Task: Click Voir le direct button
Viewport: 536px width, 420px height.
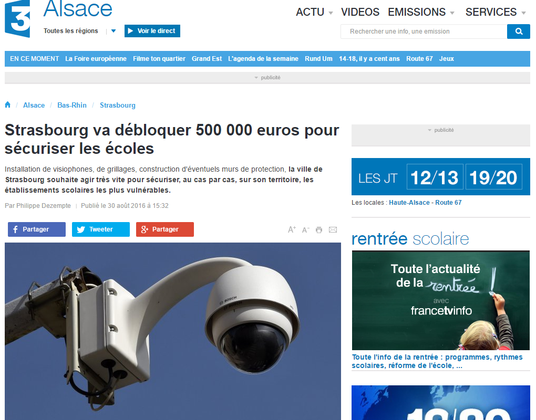Action: (x=152, y=31)
